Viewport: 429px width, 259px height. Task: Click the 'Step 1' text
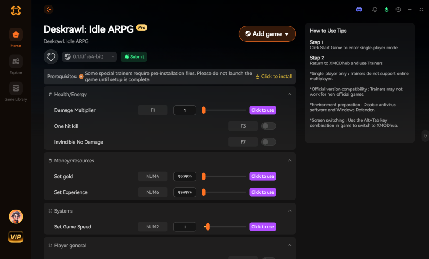click(x=317, y=42)
